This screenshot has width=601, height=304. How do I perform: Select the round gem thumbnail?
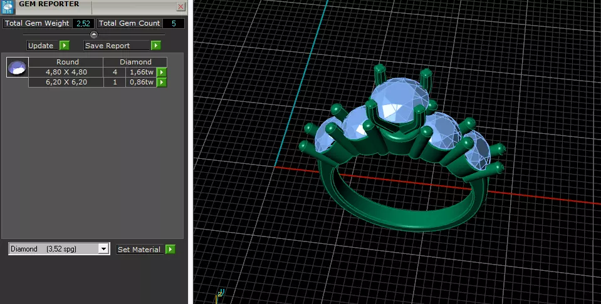click(18, 68)
